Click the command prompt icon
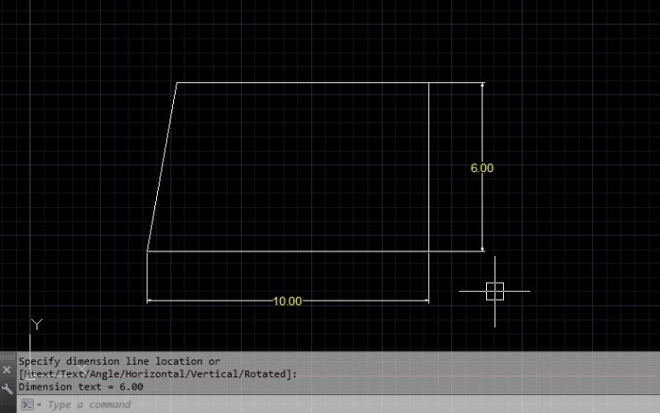Image resolution: width=660 pixels, height=413 pixels. click(28, 405)
